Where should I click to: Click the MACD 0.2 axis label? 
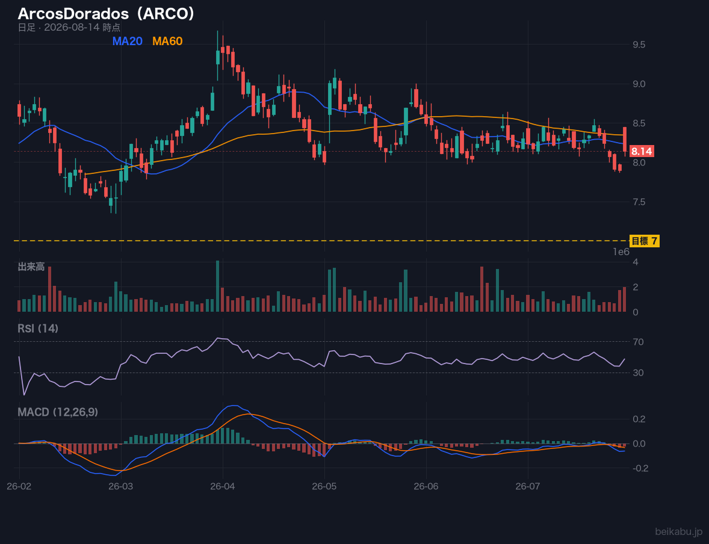pyautogui.click(x=639, y=419)
